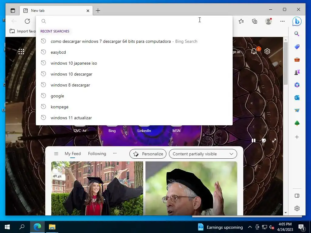The image size is (311, 233).
Task: Open the sidebar Outlook icon
Action: (x=297, y=98)
